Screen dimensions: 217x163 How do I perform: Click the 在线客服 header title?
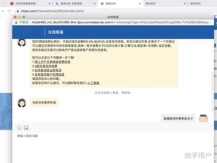[56, 32]
